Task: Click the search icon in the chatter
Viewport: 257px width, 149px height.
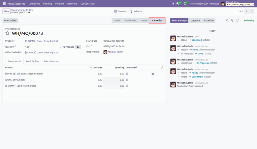Action: (227, 21)
